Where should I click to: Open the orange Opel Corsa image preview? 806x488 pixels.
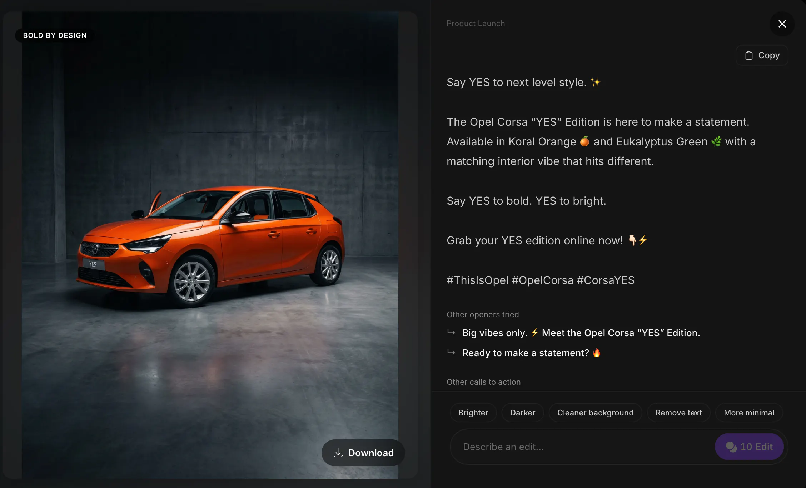[210, 245]
